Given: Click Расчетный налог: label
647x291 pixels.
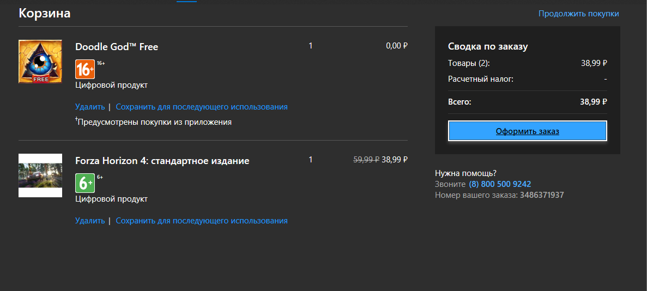Looking at the screenshot, I should (481, 79).
